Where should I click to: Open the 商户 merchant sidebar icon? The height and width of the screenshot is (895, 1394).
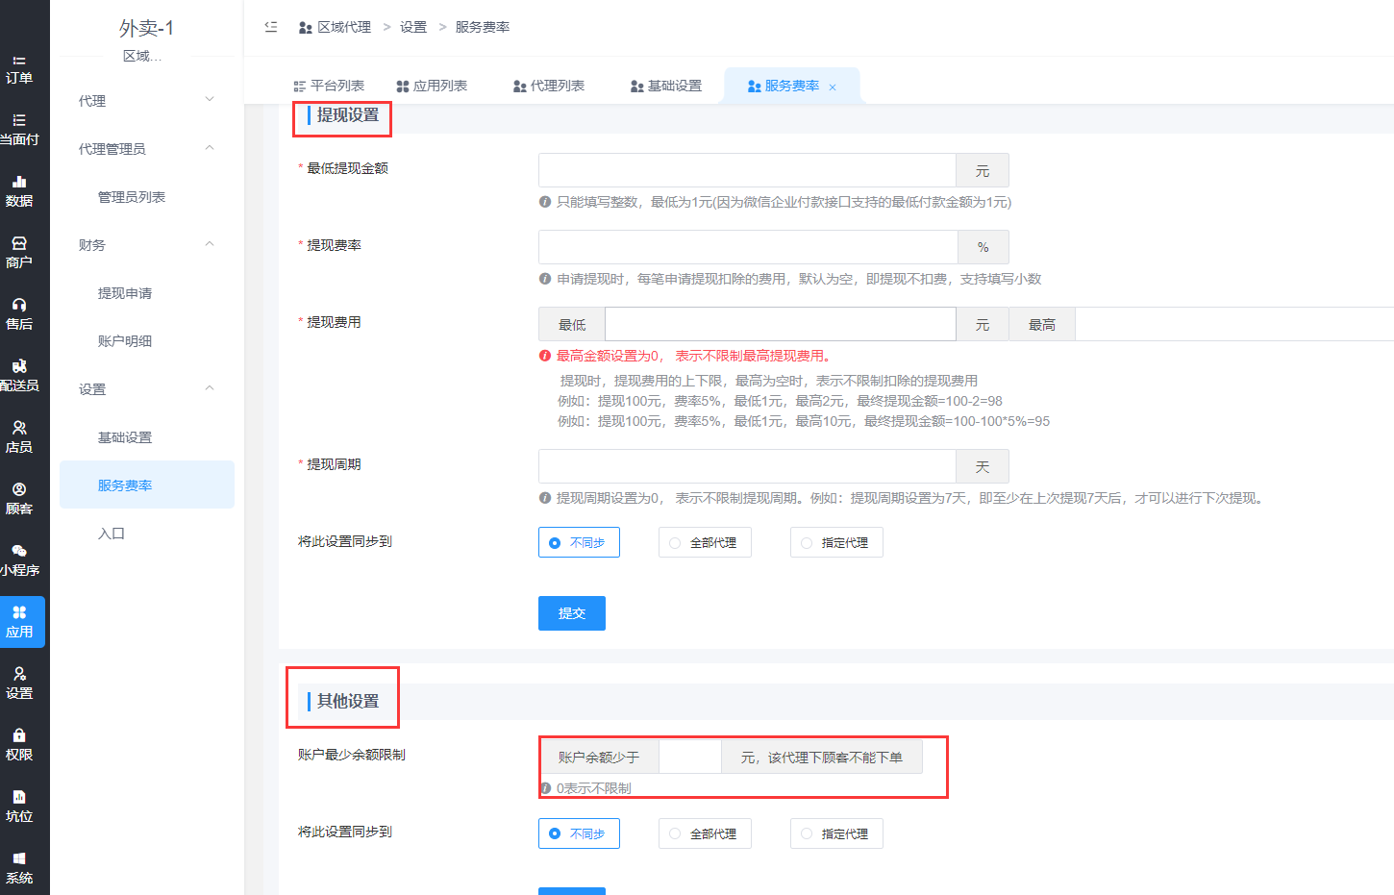point(19,253)
